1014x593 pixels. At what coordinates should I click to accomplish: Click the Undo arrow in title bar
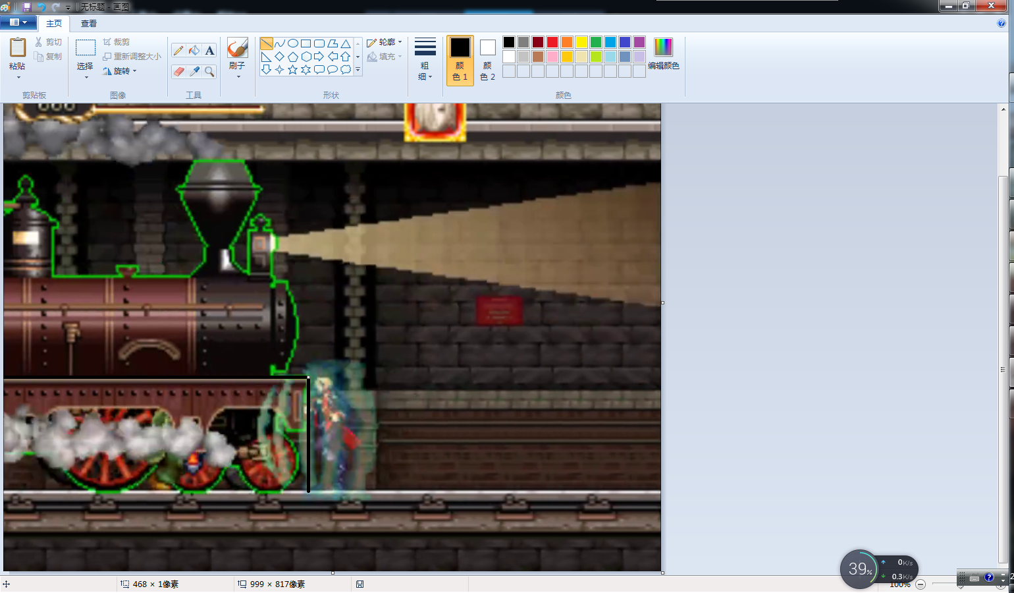(41, 7)
